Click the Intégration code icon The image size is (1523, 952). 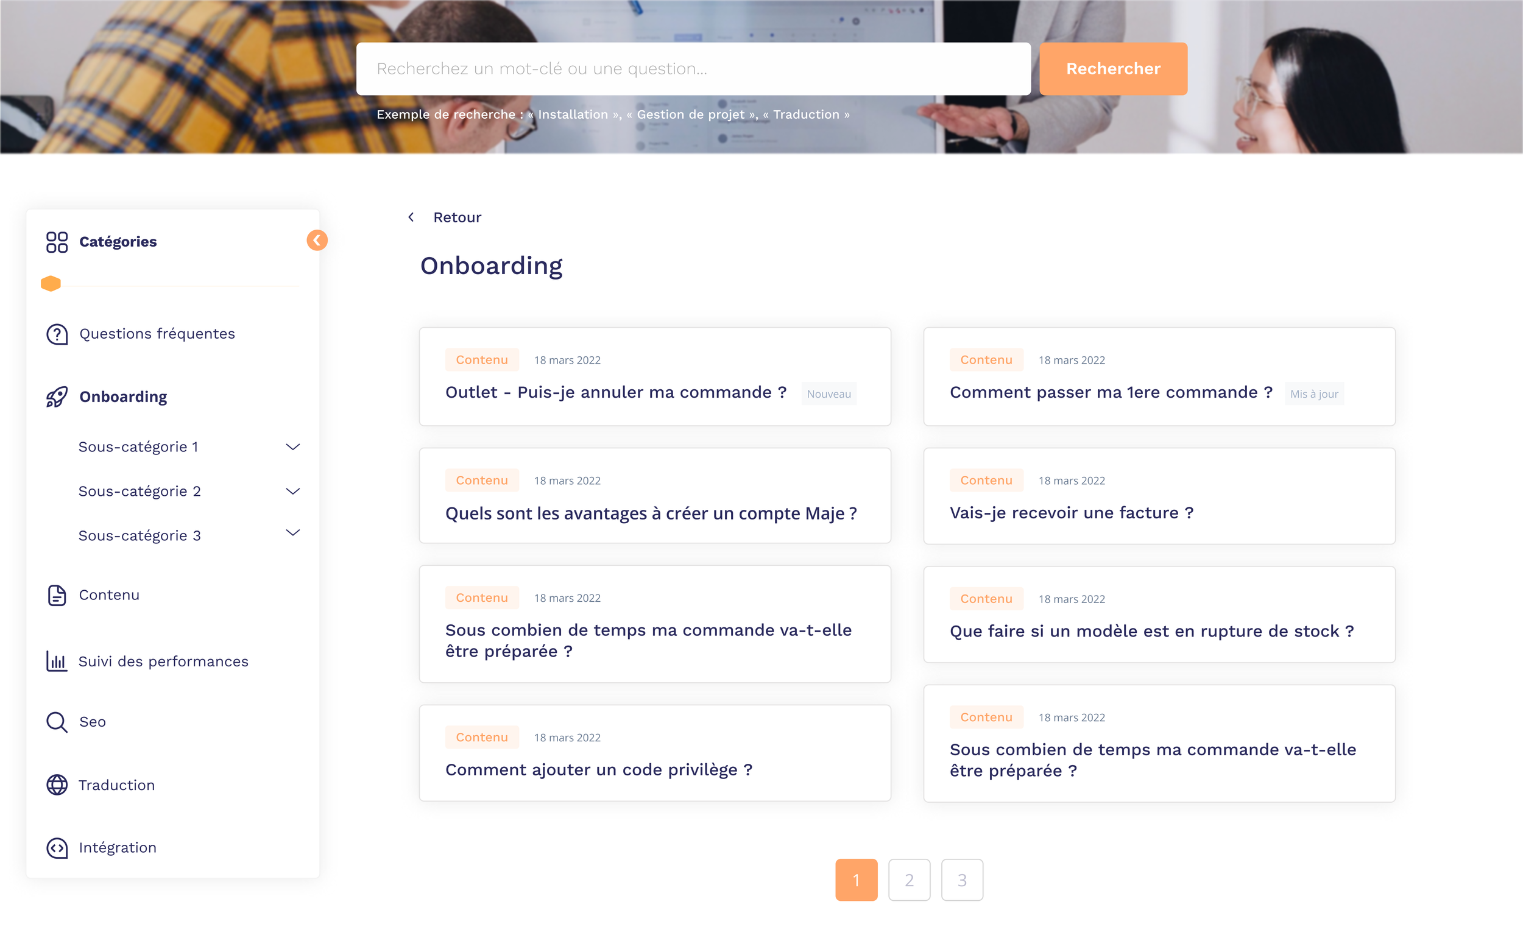57,847
